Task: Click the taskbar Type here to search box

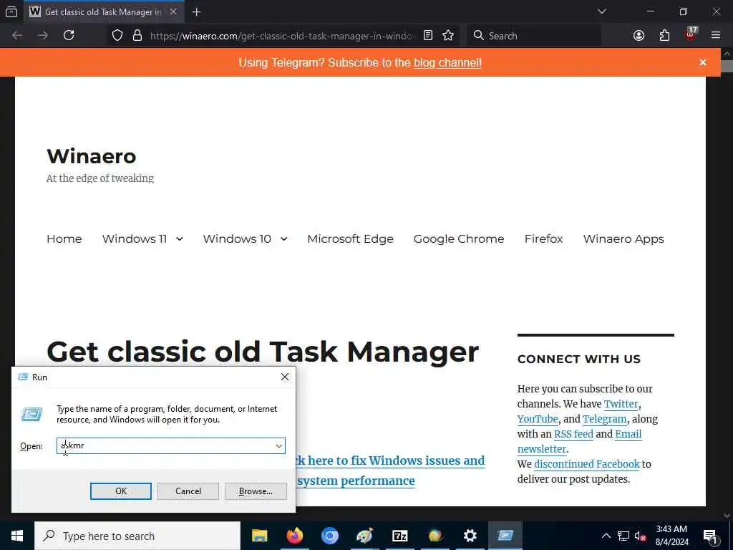Action: click(137, 536)
